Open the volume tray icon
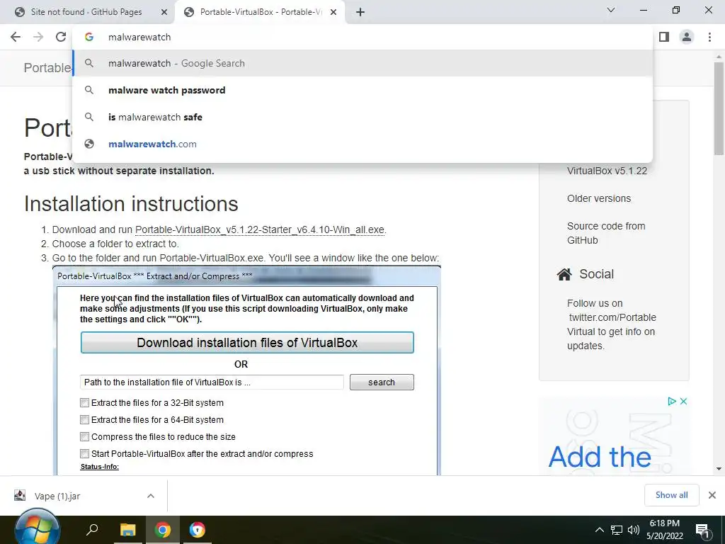This screenshot has width=725, height=544. pos(634,530)
